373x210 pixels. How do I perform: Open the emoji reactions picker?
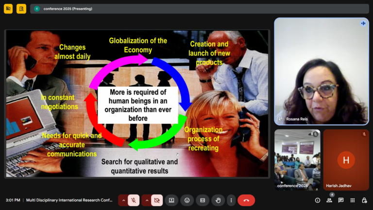pyautogui.click(x=187, y=200)
